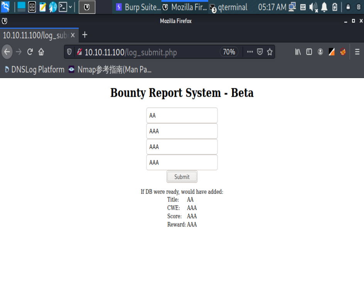Select the 10.10.11.100/log_sub browser tab

coord(35,35)
